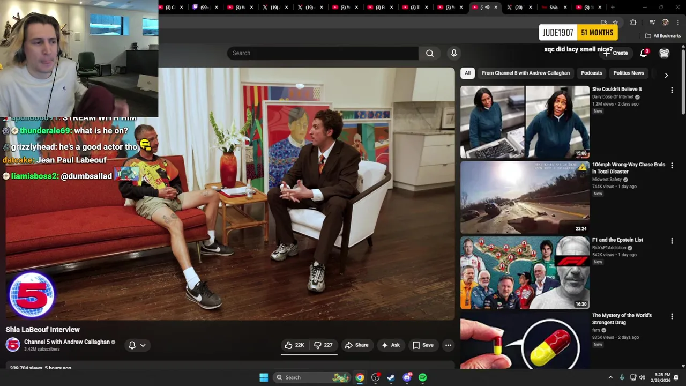
Task: Like the Shia LaBeouf Interview video
Action: coord(294,345)
